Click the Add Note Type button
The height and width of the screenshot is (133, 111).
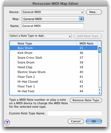[88, 36]
